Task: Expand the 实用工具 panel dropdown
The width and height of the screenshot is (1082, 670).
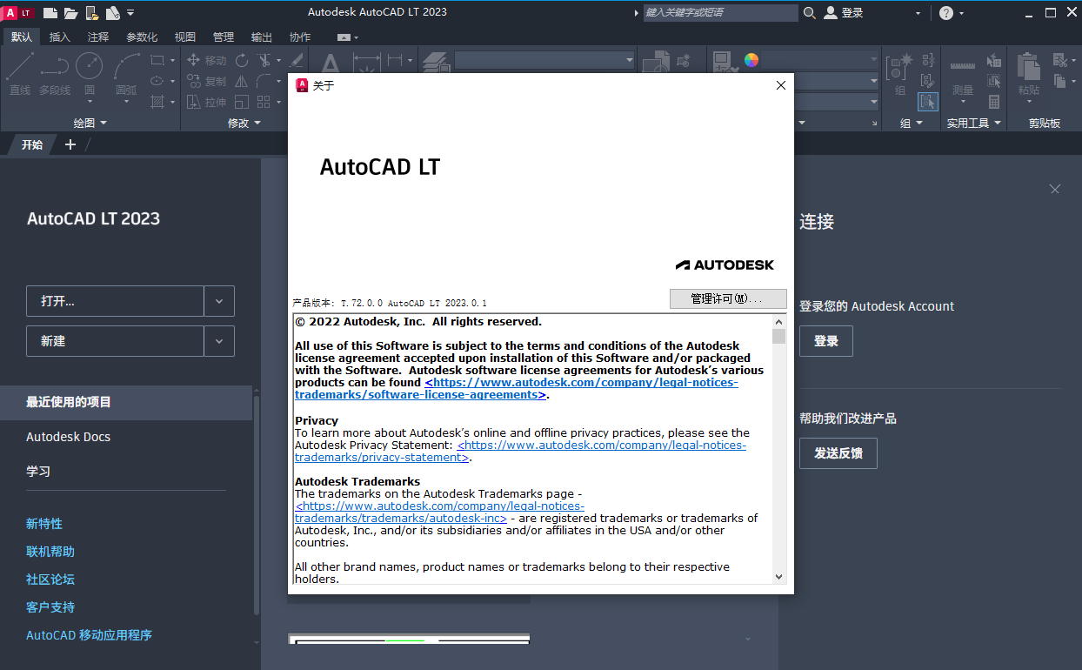Action: (x=997, y=123)
